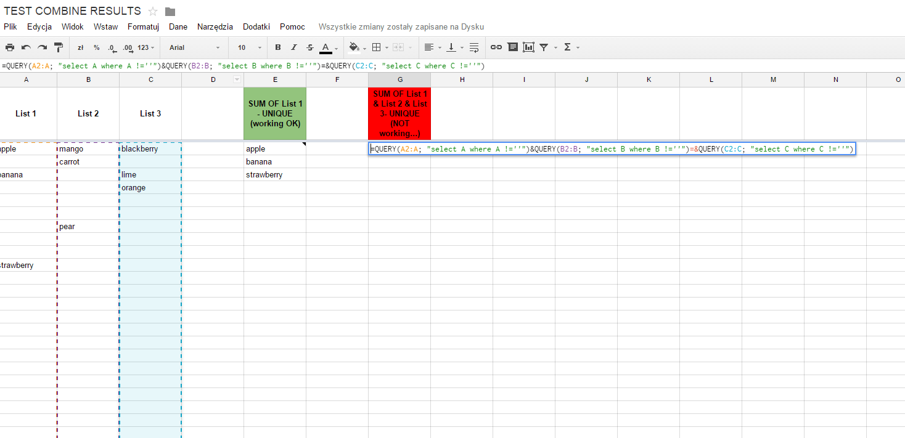Toggle italic formatting
The height and width of the screenshot is (438, 905).
(294, 47)
